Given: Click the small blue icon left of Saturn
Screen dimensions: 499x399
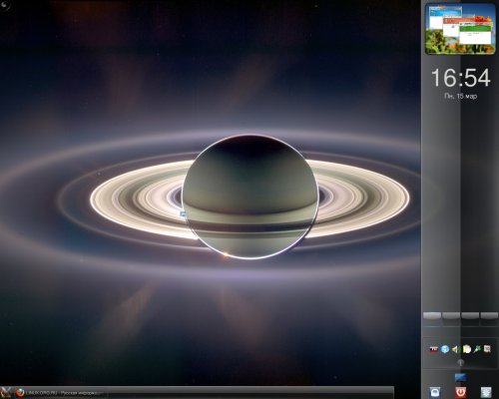Looking at the screenshot, I should click(x=183, y=214).
